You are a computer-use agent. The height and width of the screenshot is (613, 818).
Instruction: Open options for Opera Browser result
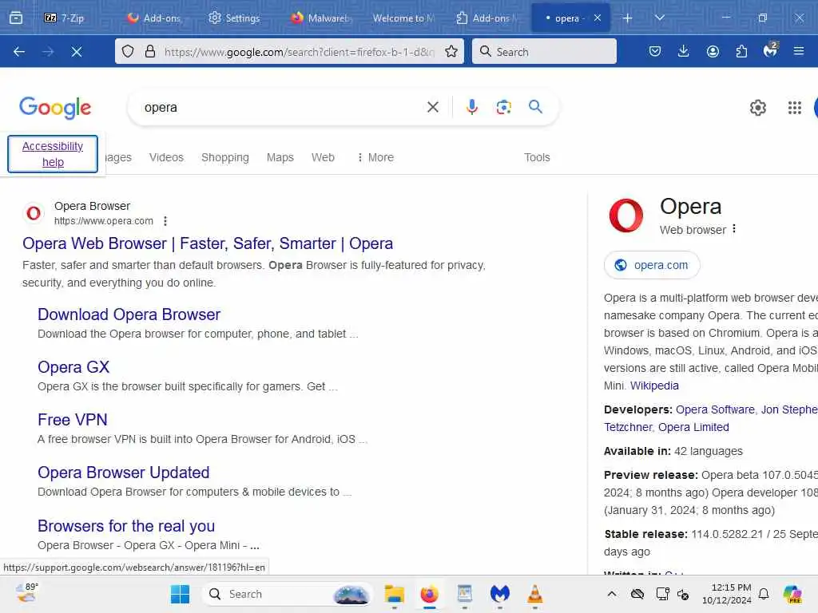pyautogui.click(x=165, y=221)
